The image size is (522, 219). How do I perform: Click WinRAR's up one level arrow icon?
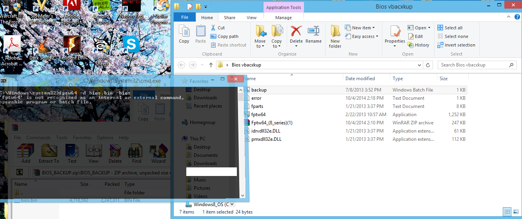pos(20,172)
